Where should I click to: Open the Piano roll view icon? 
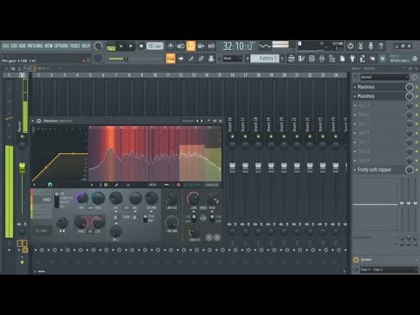[x=302, y=59]
